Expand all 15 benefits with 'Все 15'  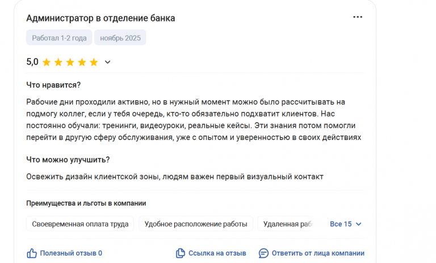(x=341, y=224)
